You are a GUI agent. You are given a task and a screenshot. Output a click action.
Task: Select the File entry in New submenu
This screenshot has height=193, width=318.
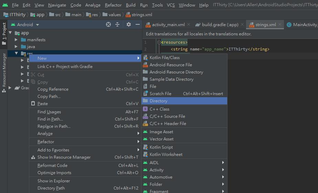184,87
